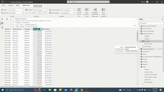
Task: Click the decimal places stepper arrows
Action: [45, 13]
